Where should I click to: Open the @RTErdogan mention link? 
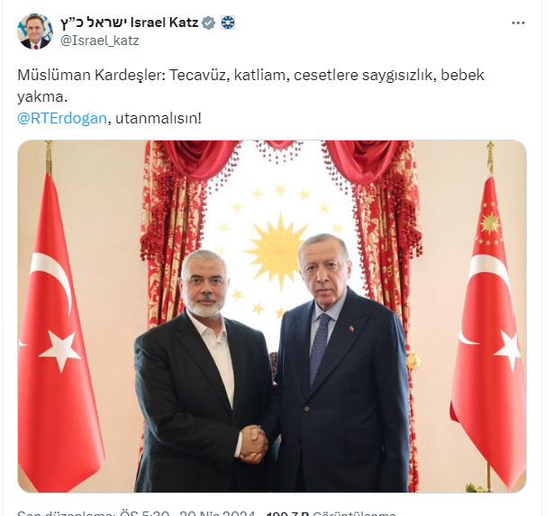tap(62, 118)
